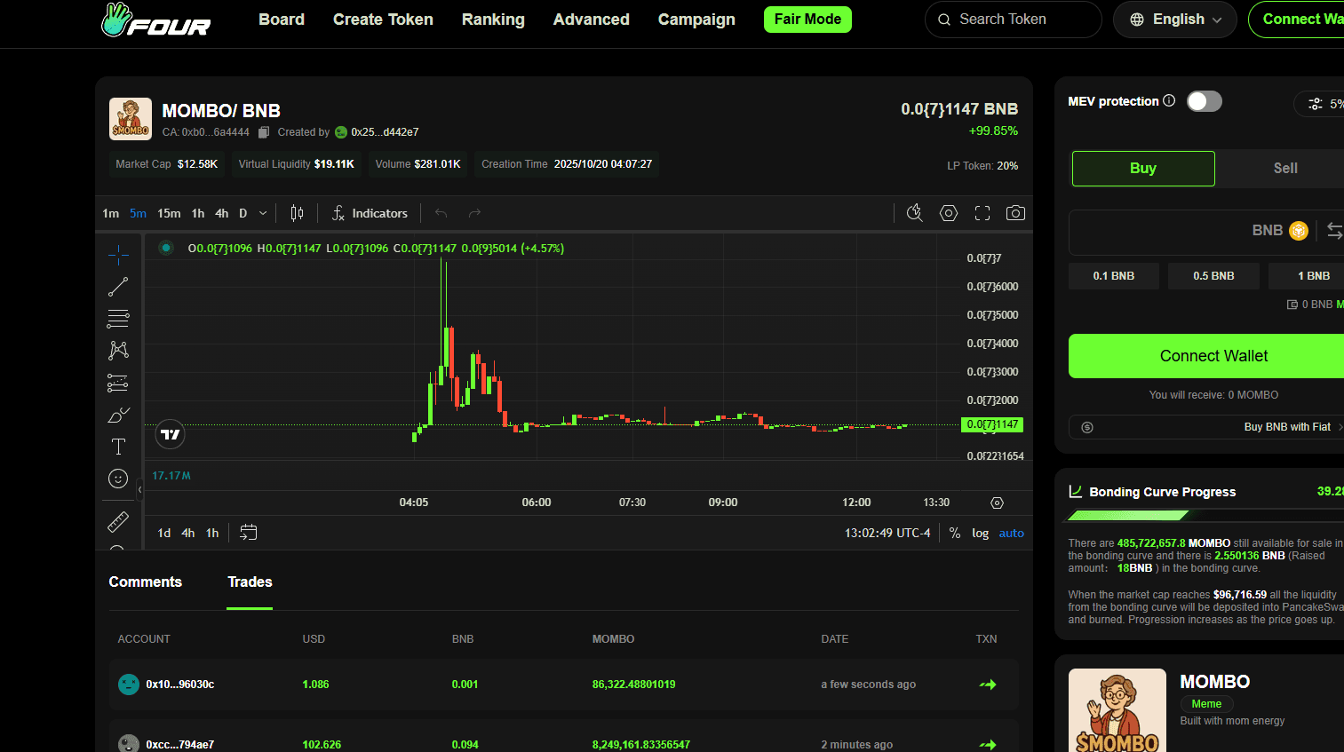1344x752 pixels.
Task: Select the crosshair cursor tool on chart toolbar
Action: 118,255
